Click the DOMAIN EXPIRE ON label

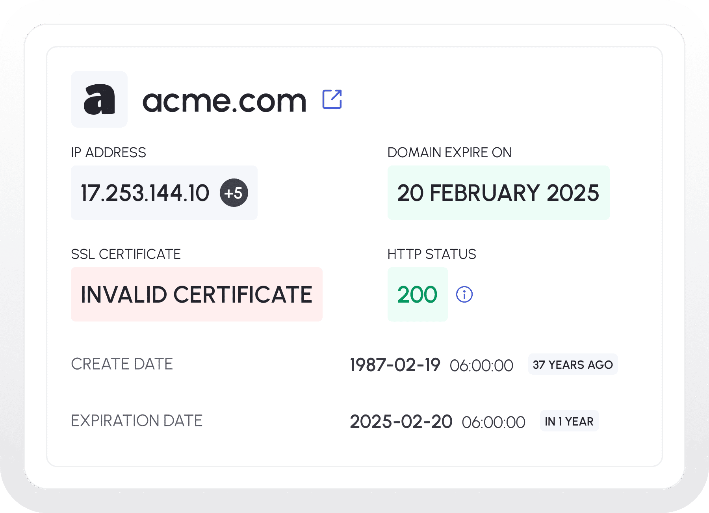point(449,152)
